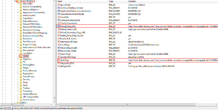
Task: Click the Feed Discovery folder icon
Action: [21, 42]
